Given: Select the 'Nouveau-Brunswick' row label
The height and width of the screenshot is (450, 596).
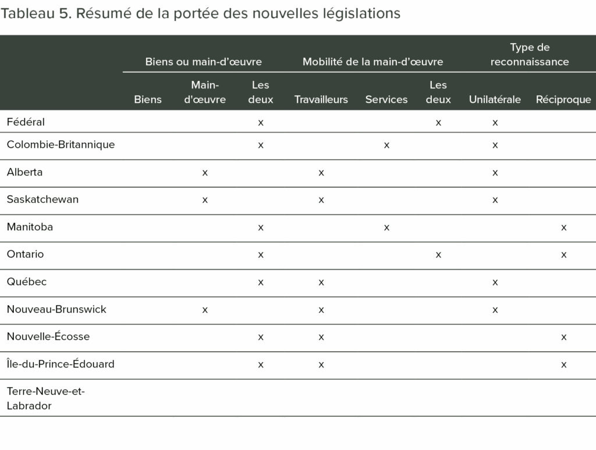Looking at the screenshot, I should [x=56, y=309].
